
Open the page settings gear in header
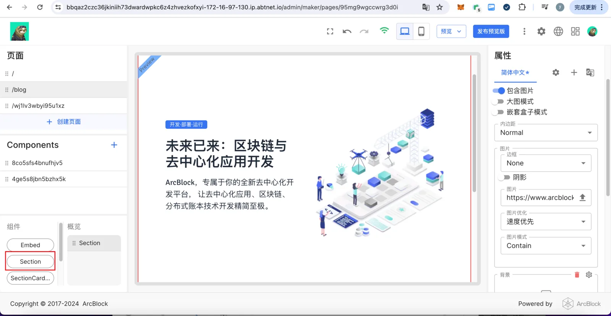tap(541, 31)
